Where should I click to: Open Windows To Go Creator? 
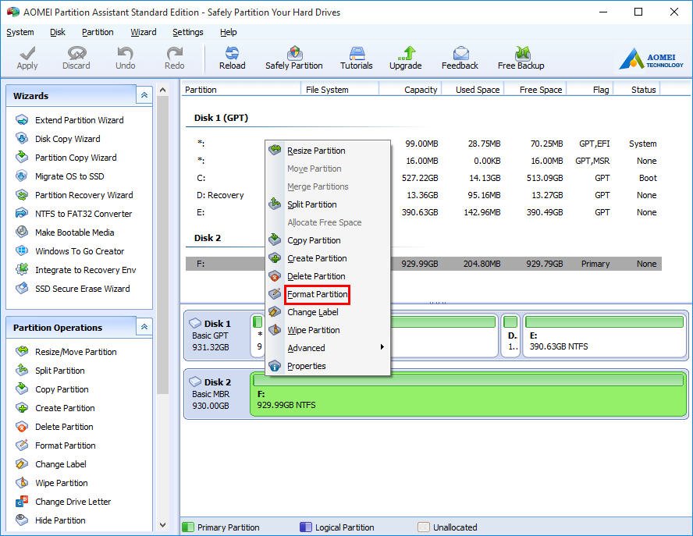(69, 251)
